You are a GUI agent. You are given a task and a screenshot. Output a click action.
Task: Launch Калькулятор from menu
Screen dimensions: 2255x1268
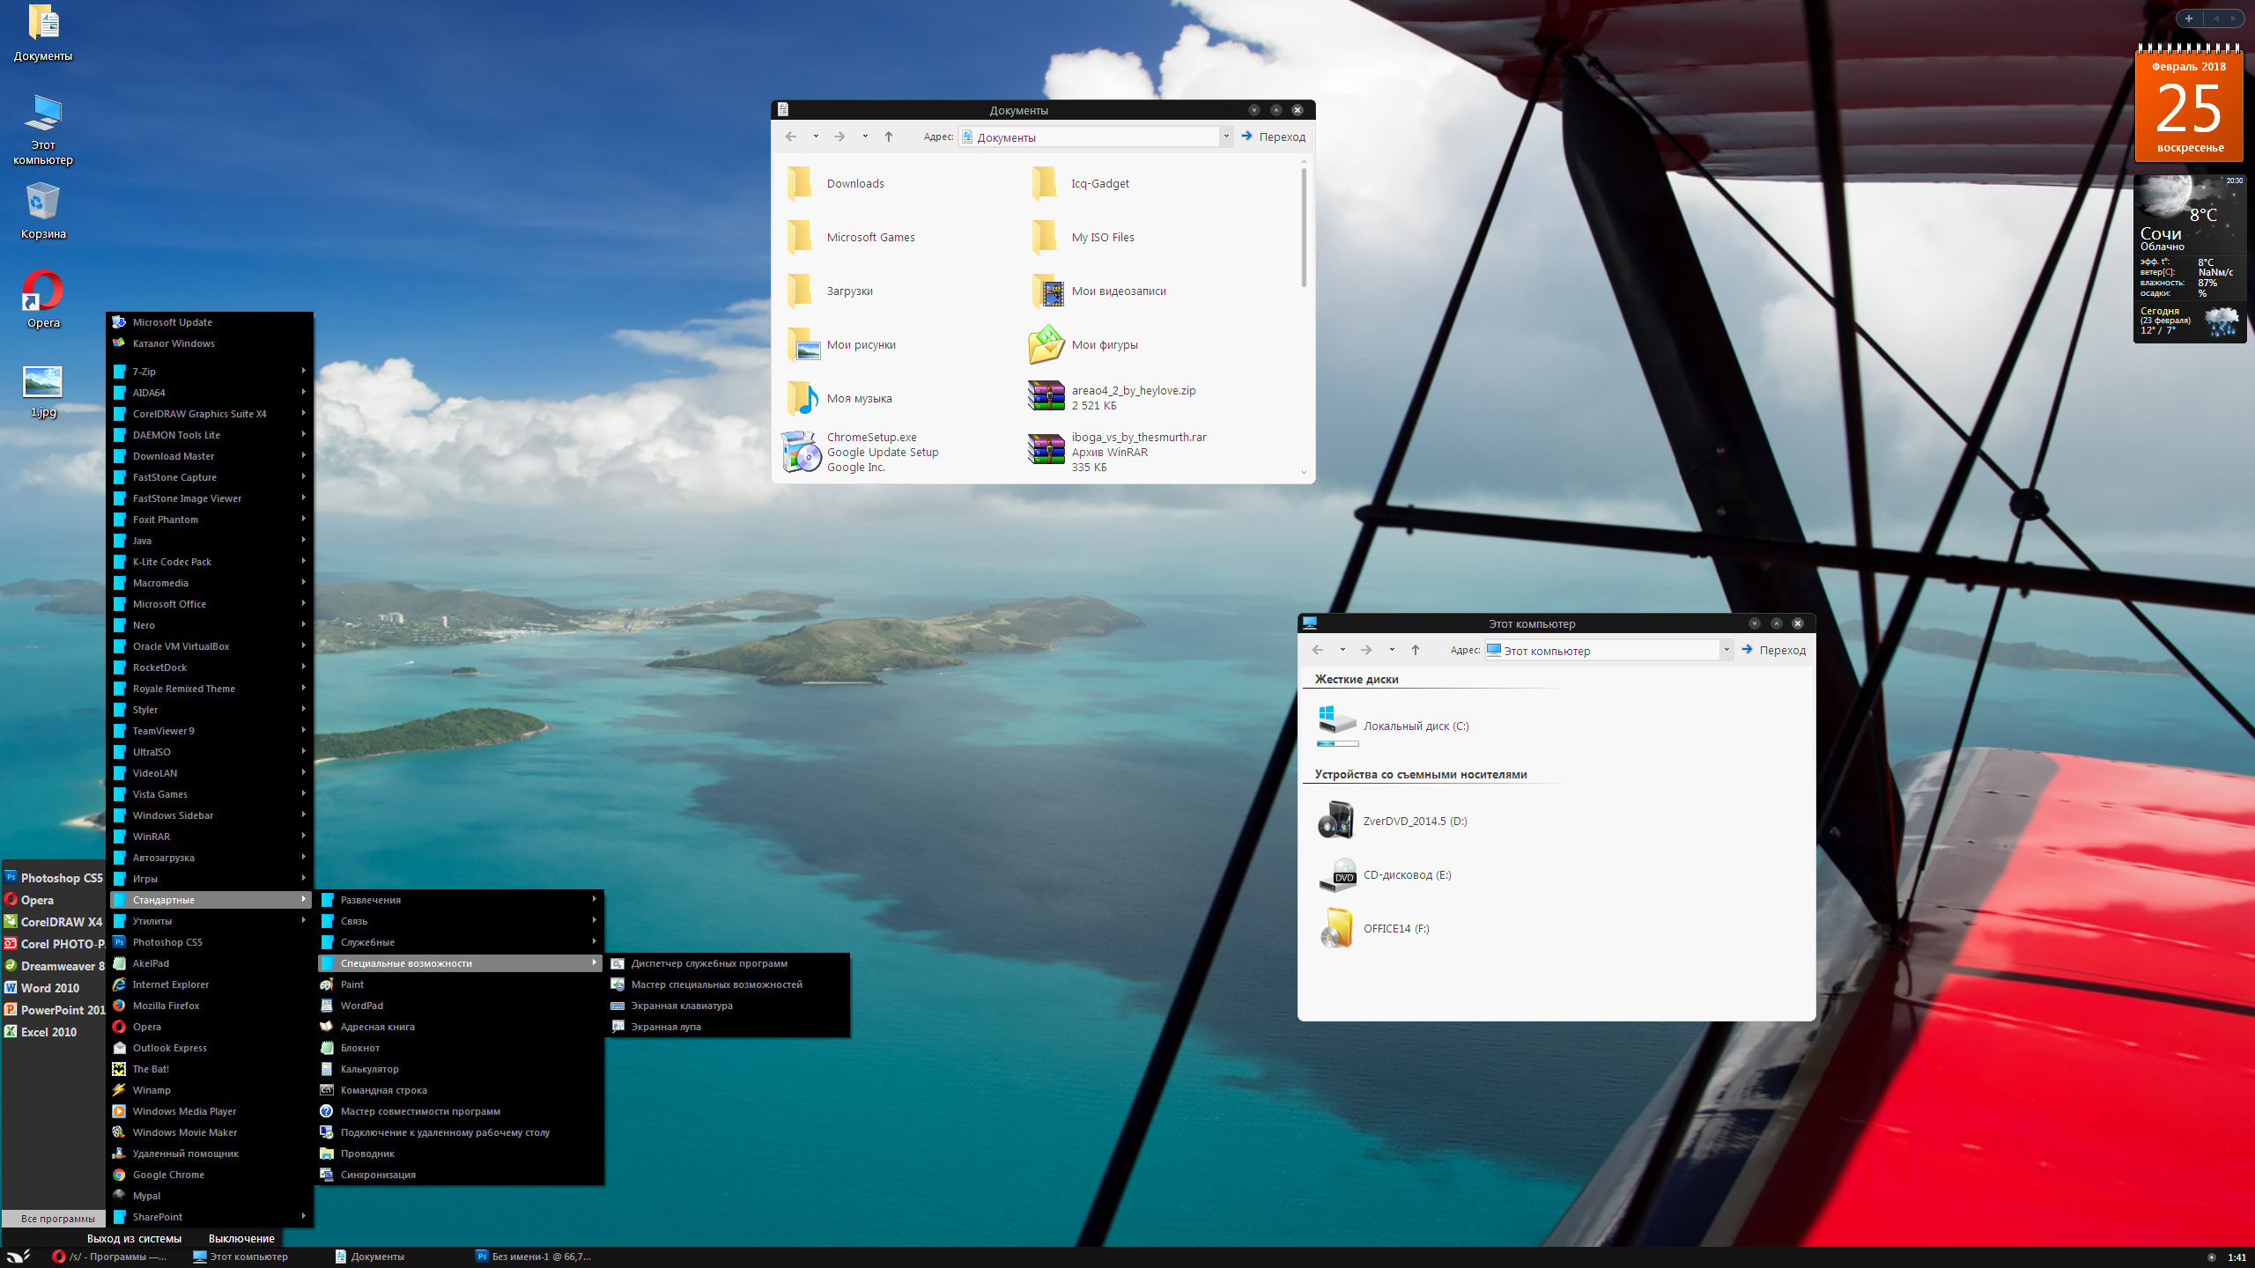tap(460, 1069)
